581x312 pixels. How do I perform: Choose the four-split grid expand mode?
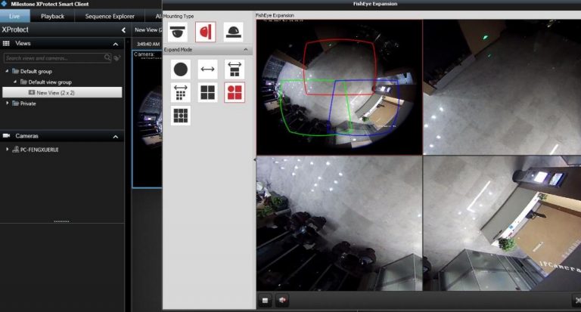(207, 92)
